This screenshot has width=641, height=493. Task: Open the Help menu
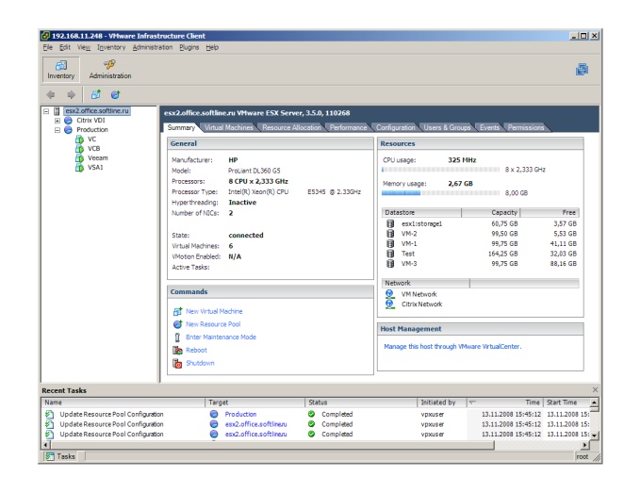click(x=212, y=47)
